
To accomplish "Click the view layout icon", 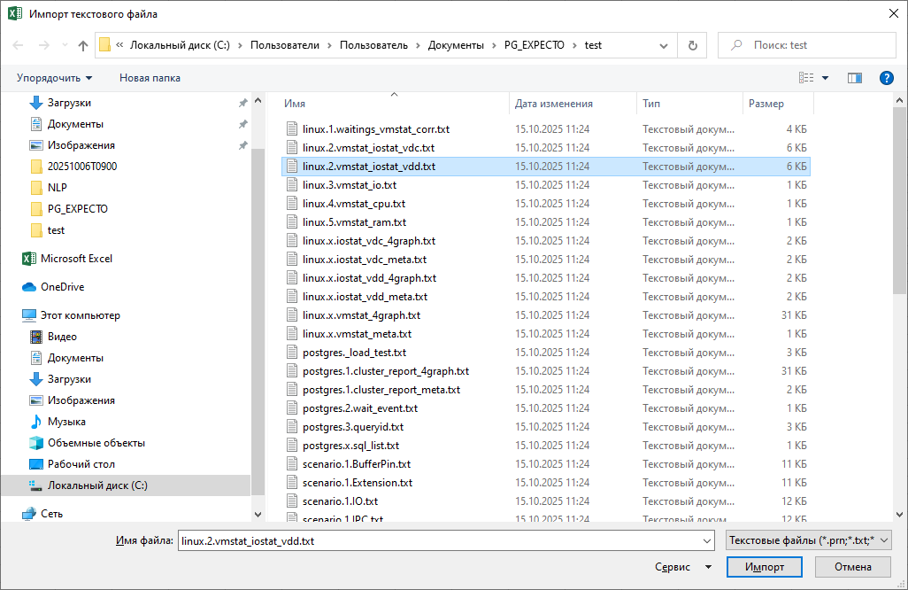I will click(806, 78).
